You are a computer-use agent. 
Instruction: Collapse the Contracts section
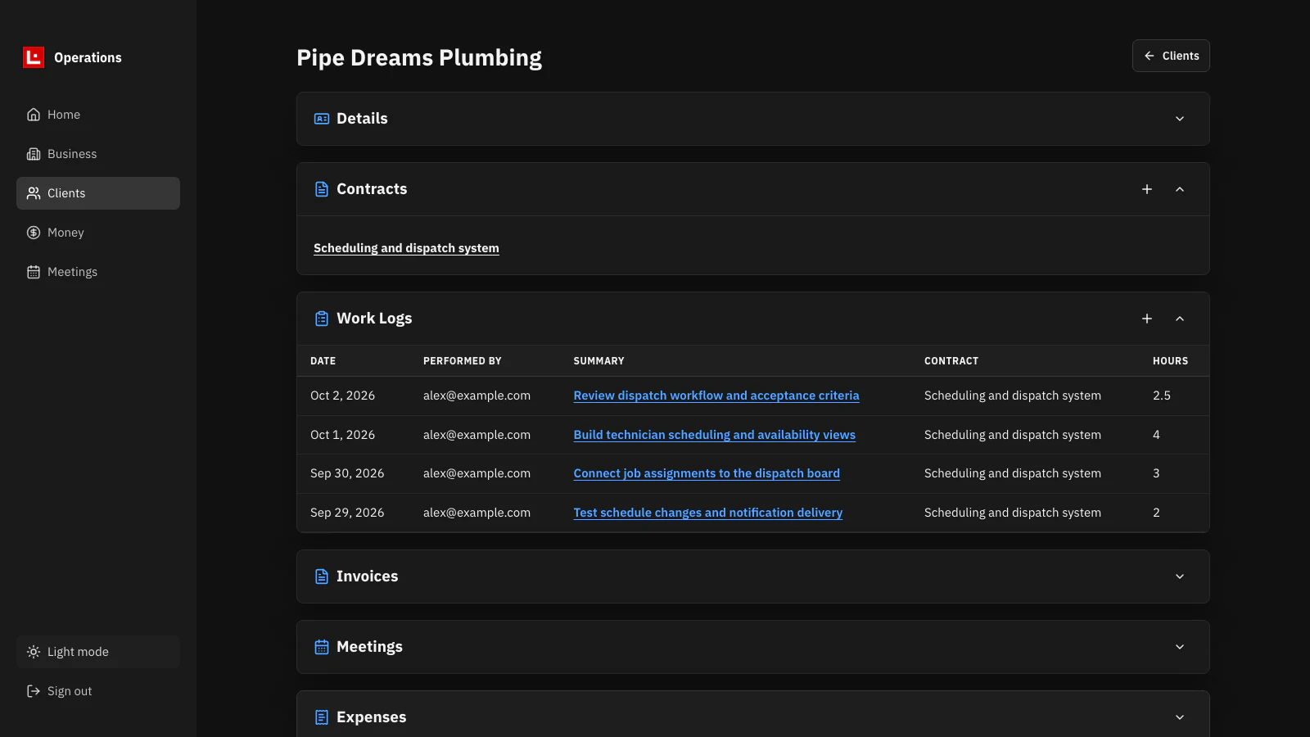click(x=1180, y=189)
